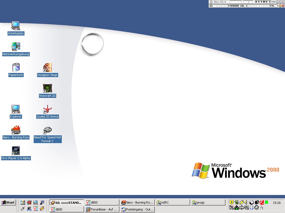Click the SR tray icon
285x213 pixels.
242,207
